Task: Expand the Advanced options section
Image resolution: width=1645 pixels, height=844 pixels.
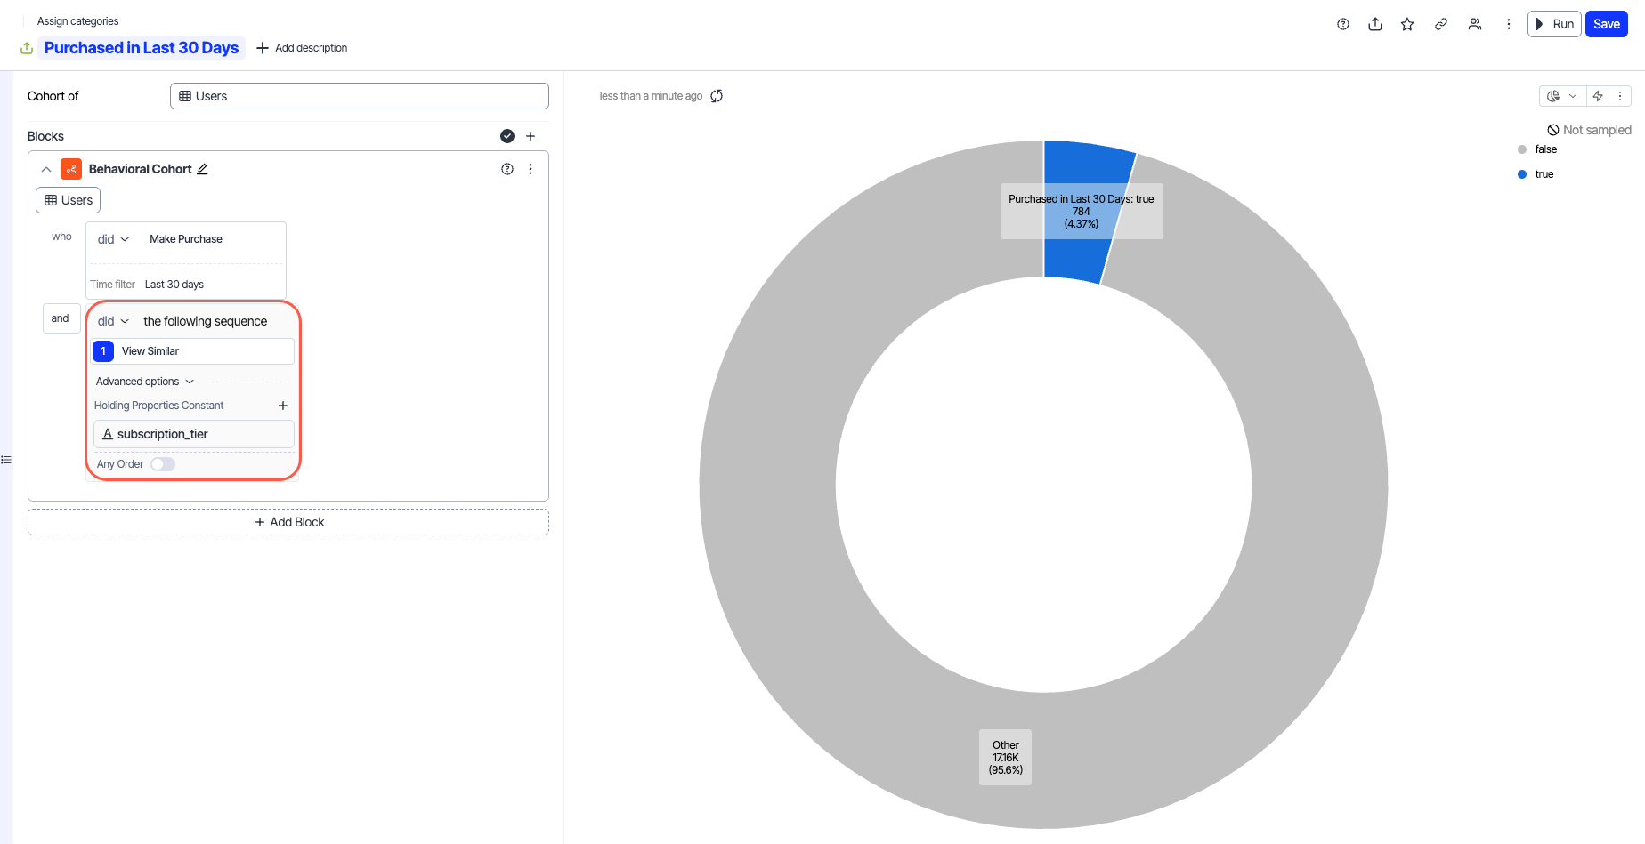Action: click(x=144, y=382)
